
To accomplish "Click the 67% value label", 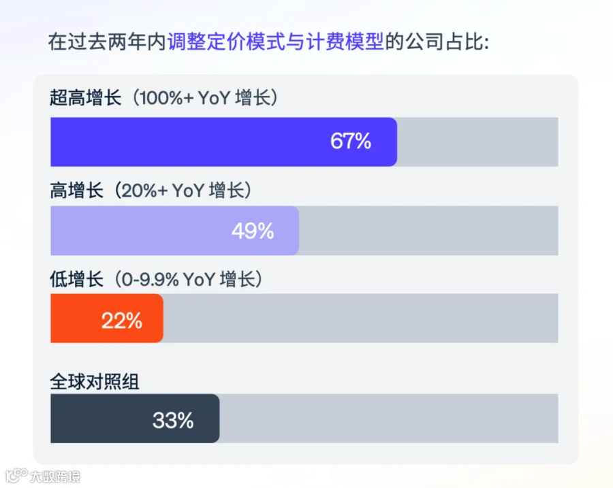I will 350,141.
